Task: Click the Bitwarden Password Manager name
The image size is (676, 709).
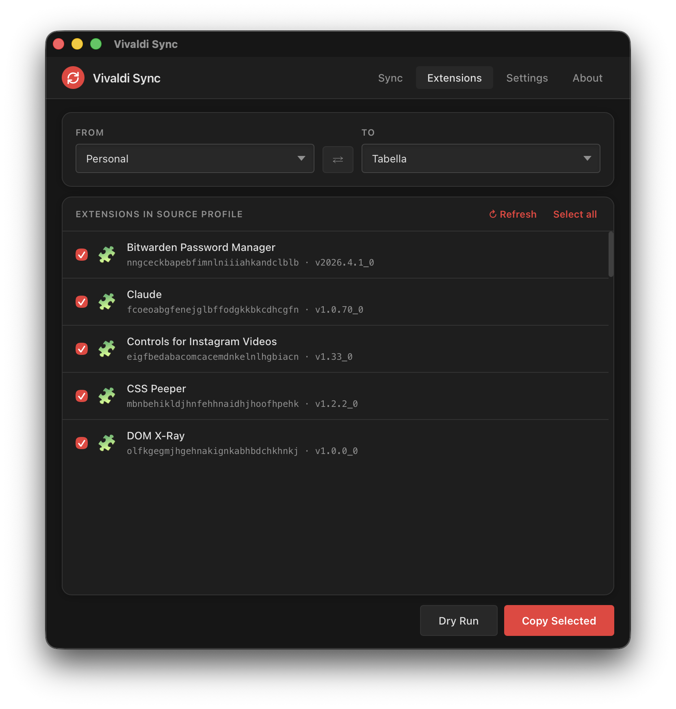Action: [x=201, y=247]
